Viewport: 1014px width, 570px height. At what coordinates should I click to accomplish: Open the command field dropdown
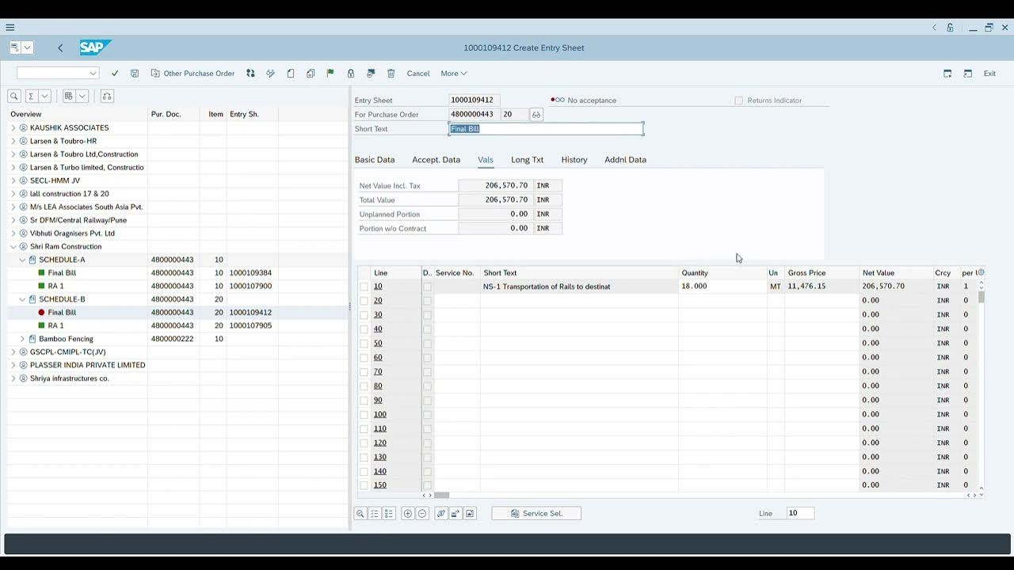[93, 73]
